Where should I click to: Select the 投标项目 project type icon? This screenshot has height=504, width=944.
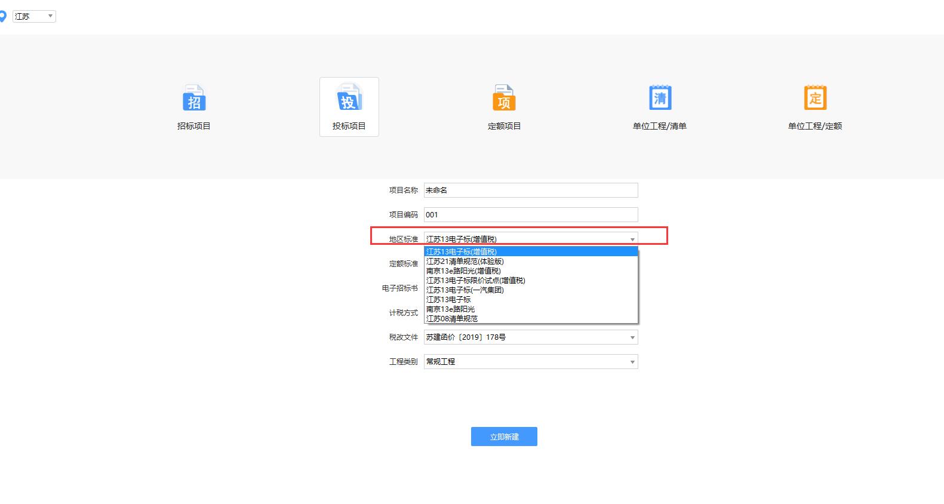(x=349, y=98)
